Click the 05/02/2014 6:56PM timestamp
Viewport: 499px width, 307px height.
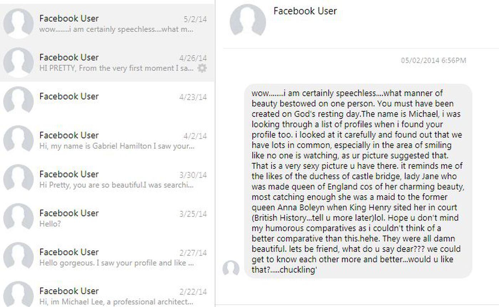pyautogui.click(x=433, y=61)
